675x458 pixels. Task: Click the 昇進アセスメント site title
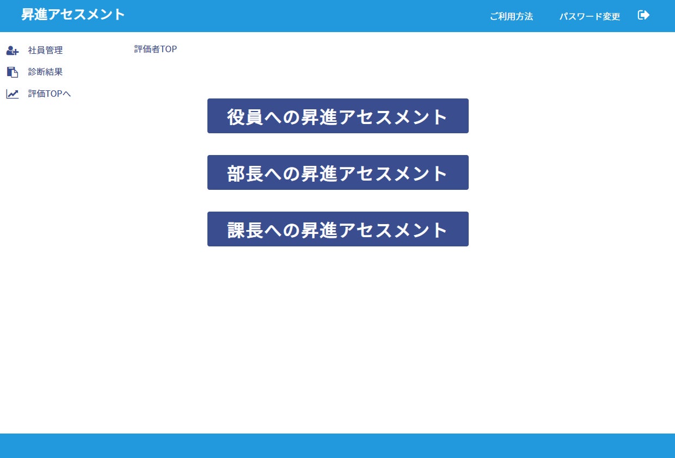tap(73, 15)
